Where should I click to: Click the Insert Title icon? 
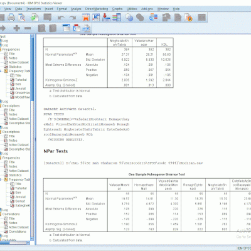click(x=77, y=28)
